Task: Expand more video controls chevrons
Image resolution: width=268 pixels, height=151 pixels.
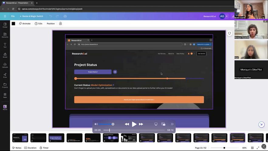Action: (x=172, y=124)
